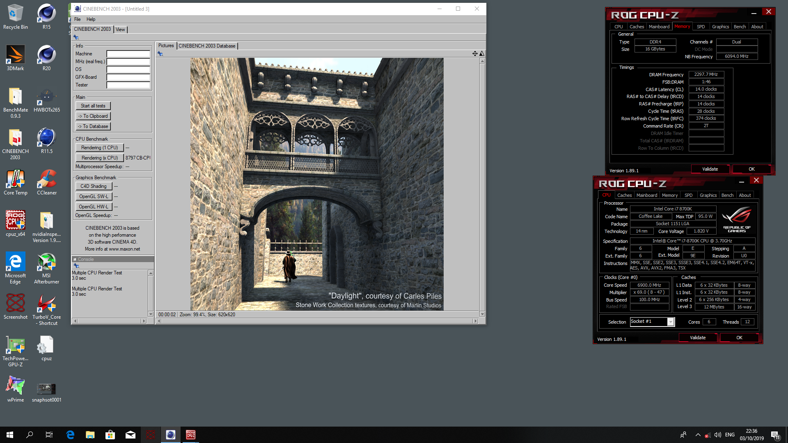Click the To Database button

93,126
